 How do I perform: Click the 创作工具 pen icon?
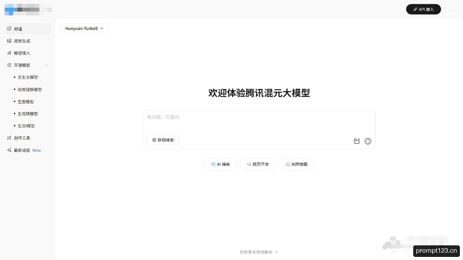pyautogui.click(x=9, y=138)
